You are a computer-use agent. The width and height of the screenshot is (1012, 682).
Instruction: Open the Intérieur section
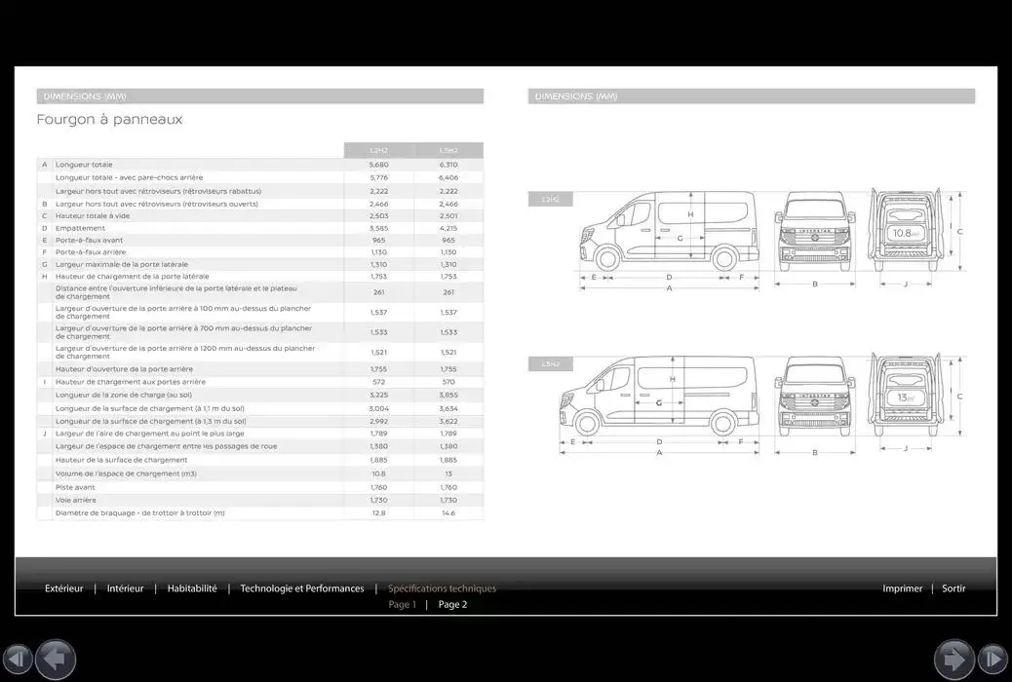(125, 588)
